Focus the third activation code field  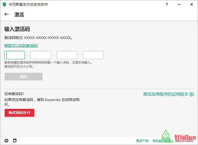(67, 55)
